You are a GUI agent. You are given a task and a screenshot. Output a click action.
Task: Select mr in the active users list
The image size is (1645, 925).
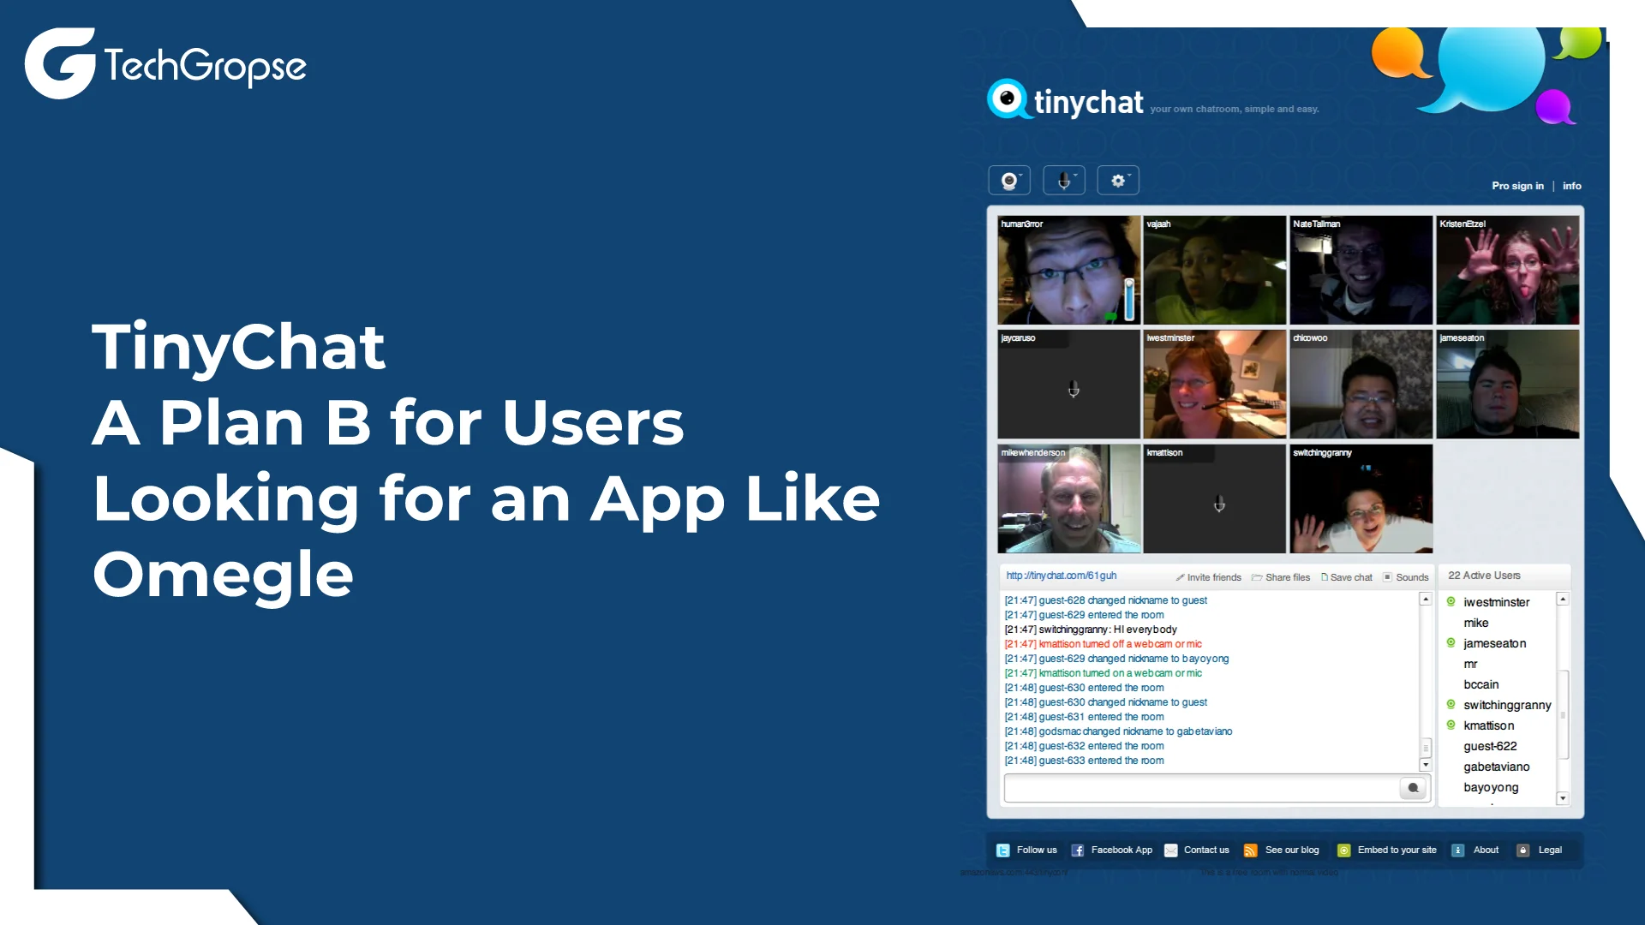click(1470, 664)
